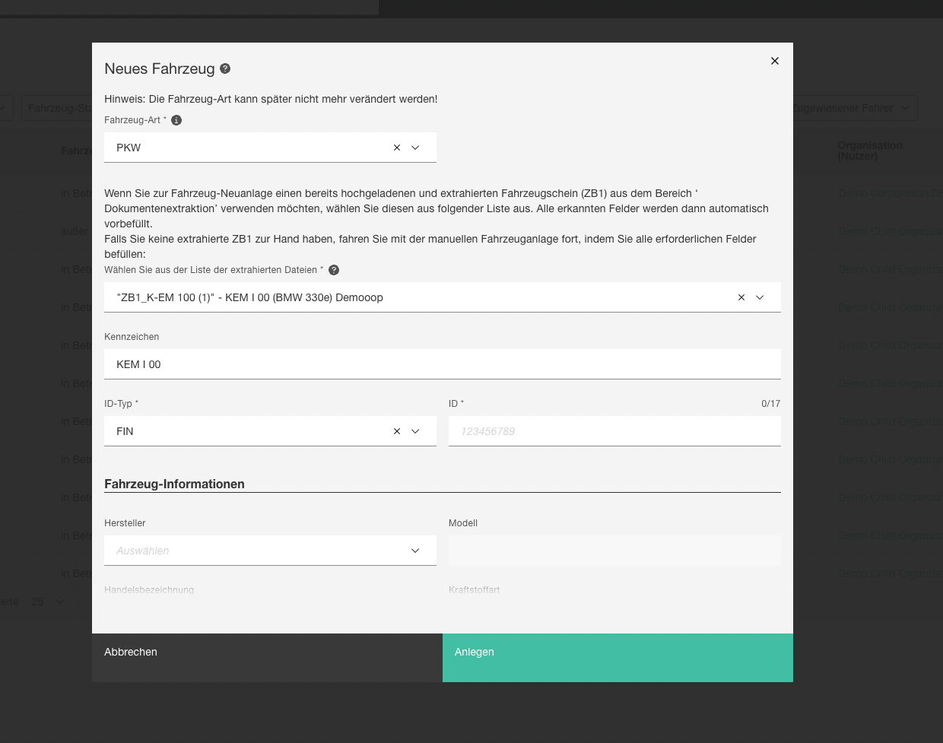
Task: Open the PKW Fahrzeug-Art combo box
Action: (x=270, y=148)
